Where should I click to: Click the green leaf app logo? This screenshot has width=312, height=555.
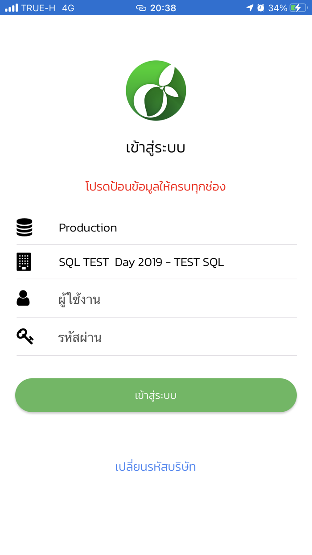[x=156, y=90]
